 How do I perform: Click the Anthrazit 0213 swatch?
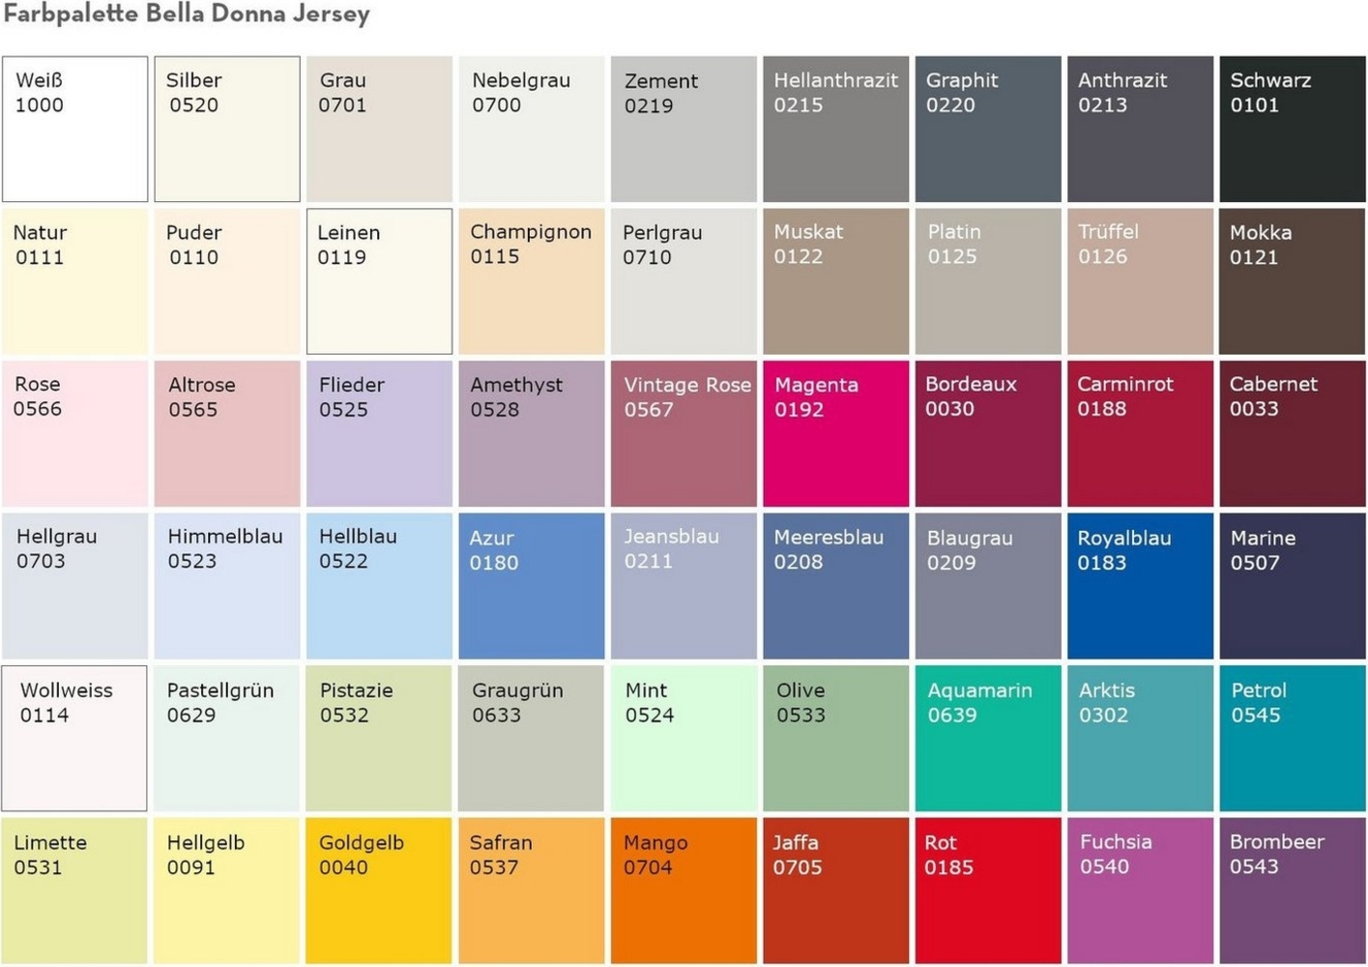(1140, 129)
